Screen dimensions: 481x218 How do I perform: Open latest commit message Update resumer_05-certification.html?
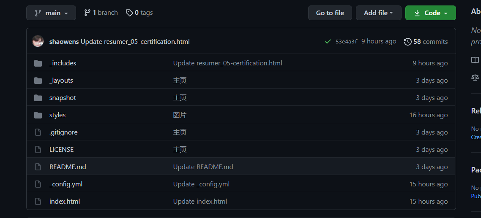(x=135, y=42)
